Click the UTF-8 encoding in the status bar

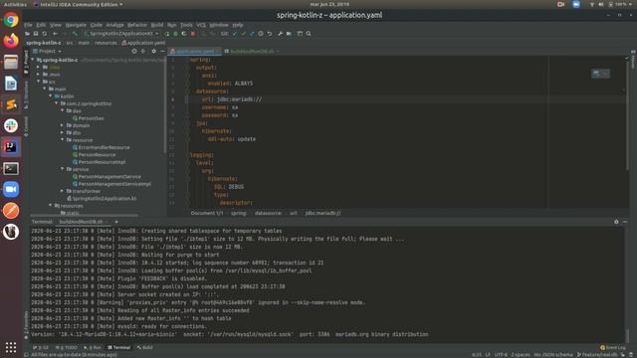tap(501, 355)
